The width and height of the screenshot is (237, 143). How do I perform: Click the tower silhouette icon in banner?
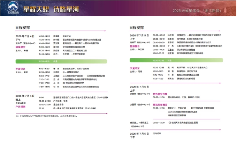click(x=225, y=10)
